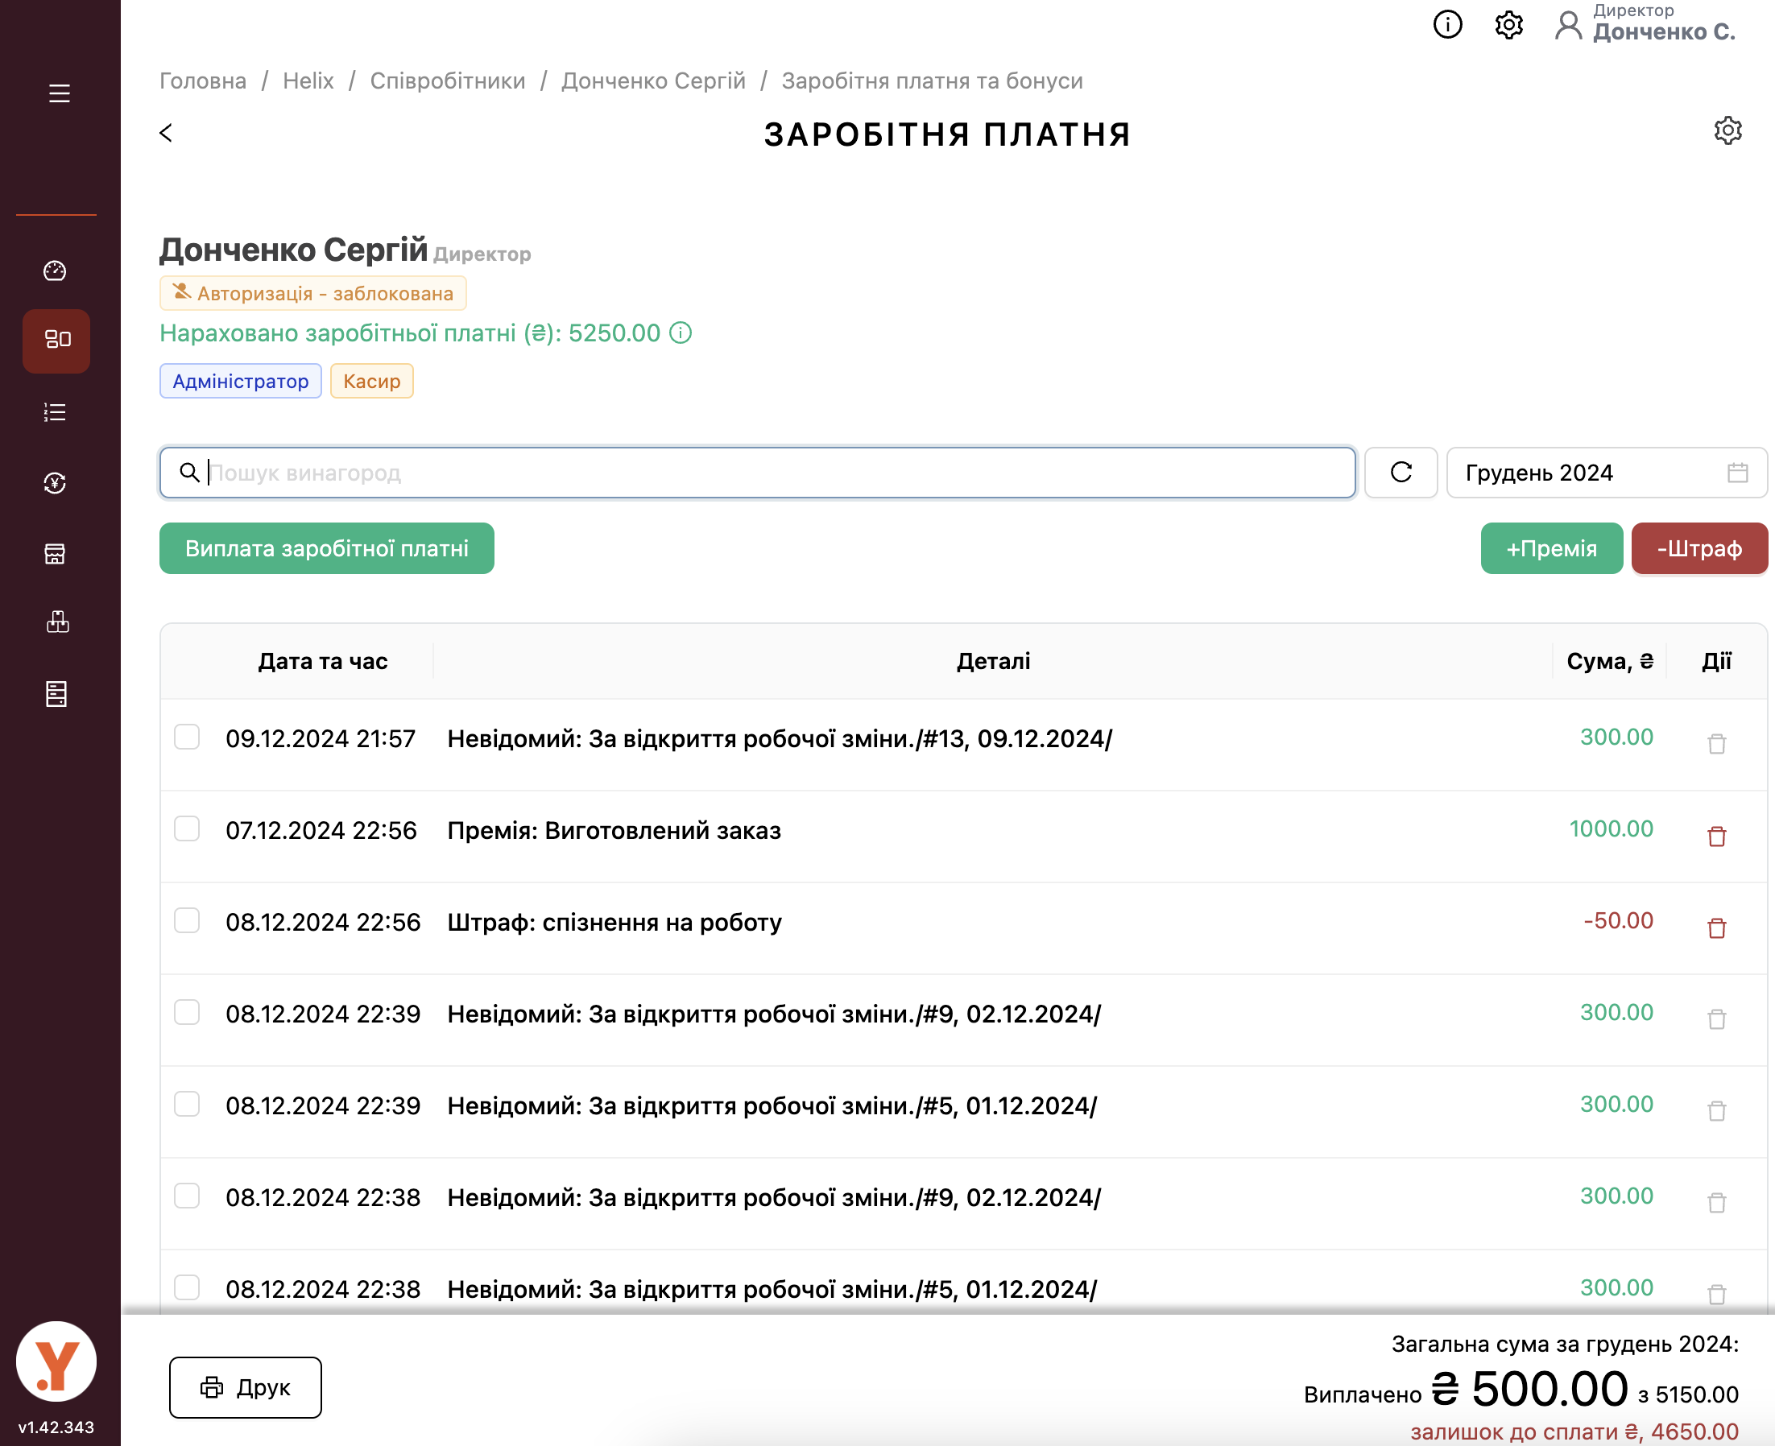Image resolution: width=1775 pixels, height=1446 pixels.
Task: Delete the 'Штраф: спізнення на роботу' row
Action: click(x=1717, y=927)
